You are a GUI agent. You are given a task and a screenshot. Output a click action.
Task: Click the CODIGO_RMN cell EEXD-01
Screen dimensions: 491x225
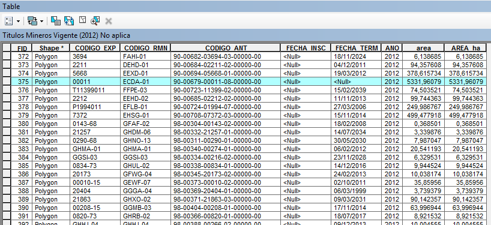146,74
